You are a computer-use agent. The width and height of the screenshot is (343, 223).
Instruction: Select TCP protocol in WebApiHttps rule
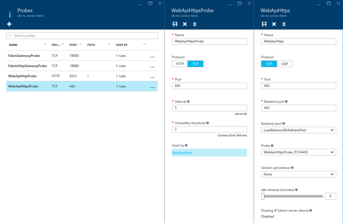coord(269,64)
